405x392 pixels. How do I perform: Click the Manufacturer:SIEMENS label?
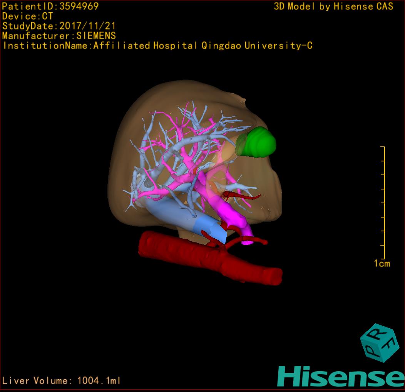[x=59, y=36]
